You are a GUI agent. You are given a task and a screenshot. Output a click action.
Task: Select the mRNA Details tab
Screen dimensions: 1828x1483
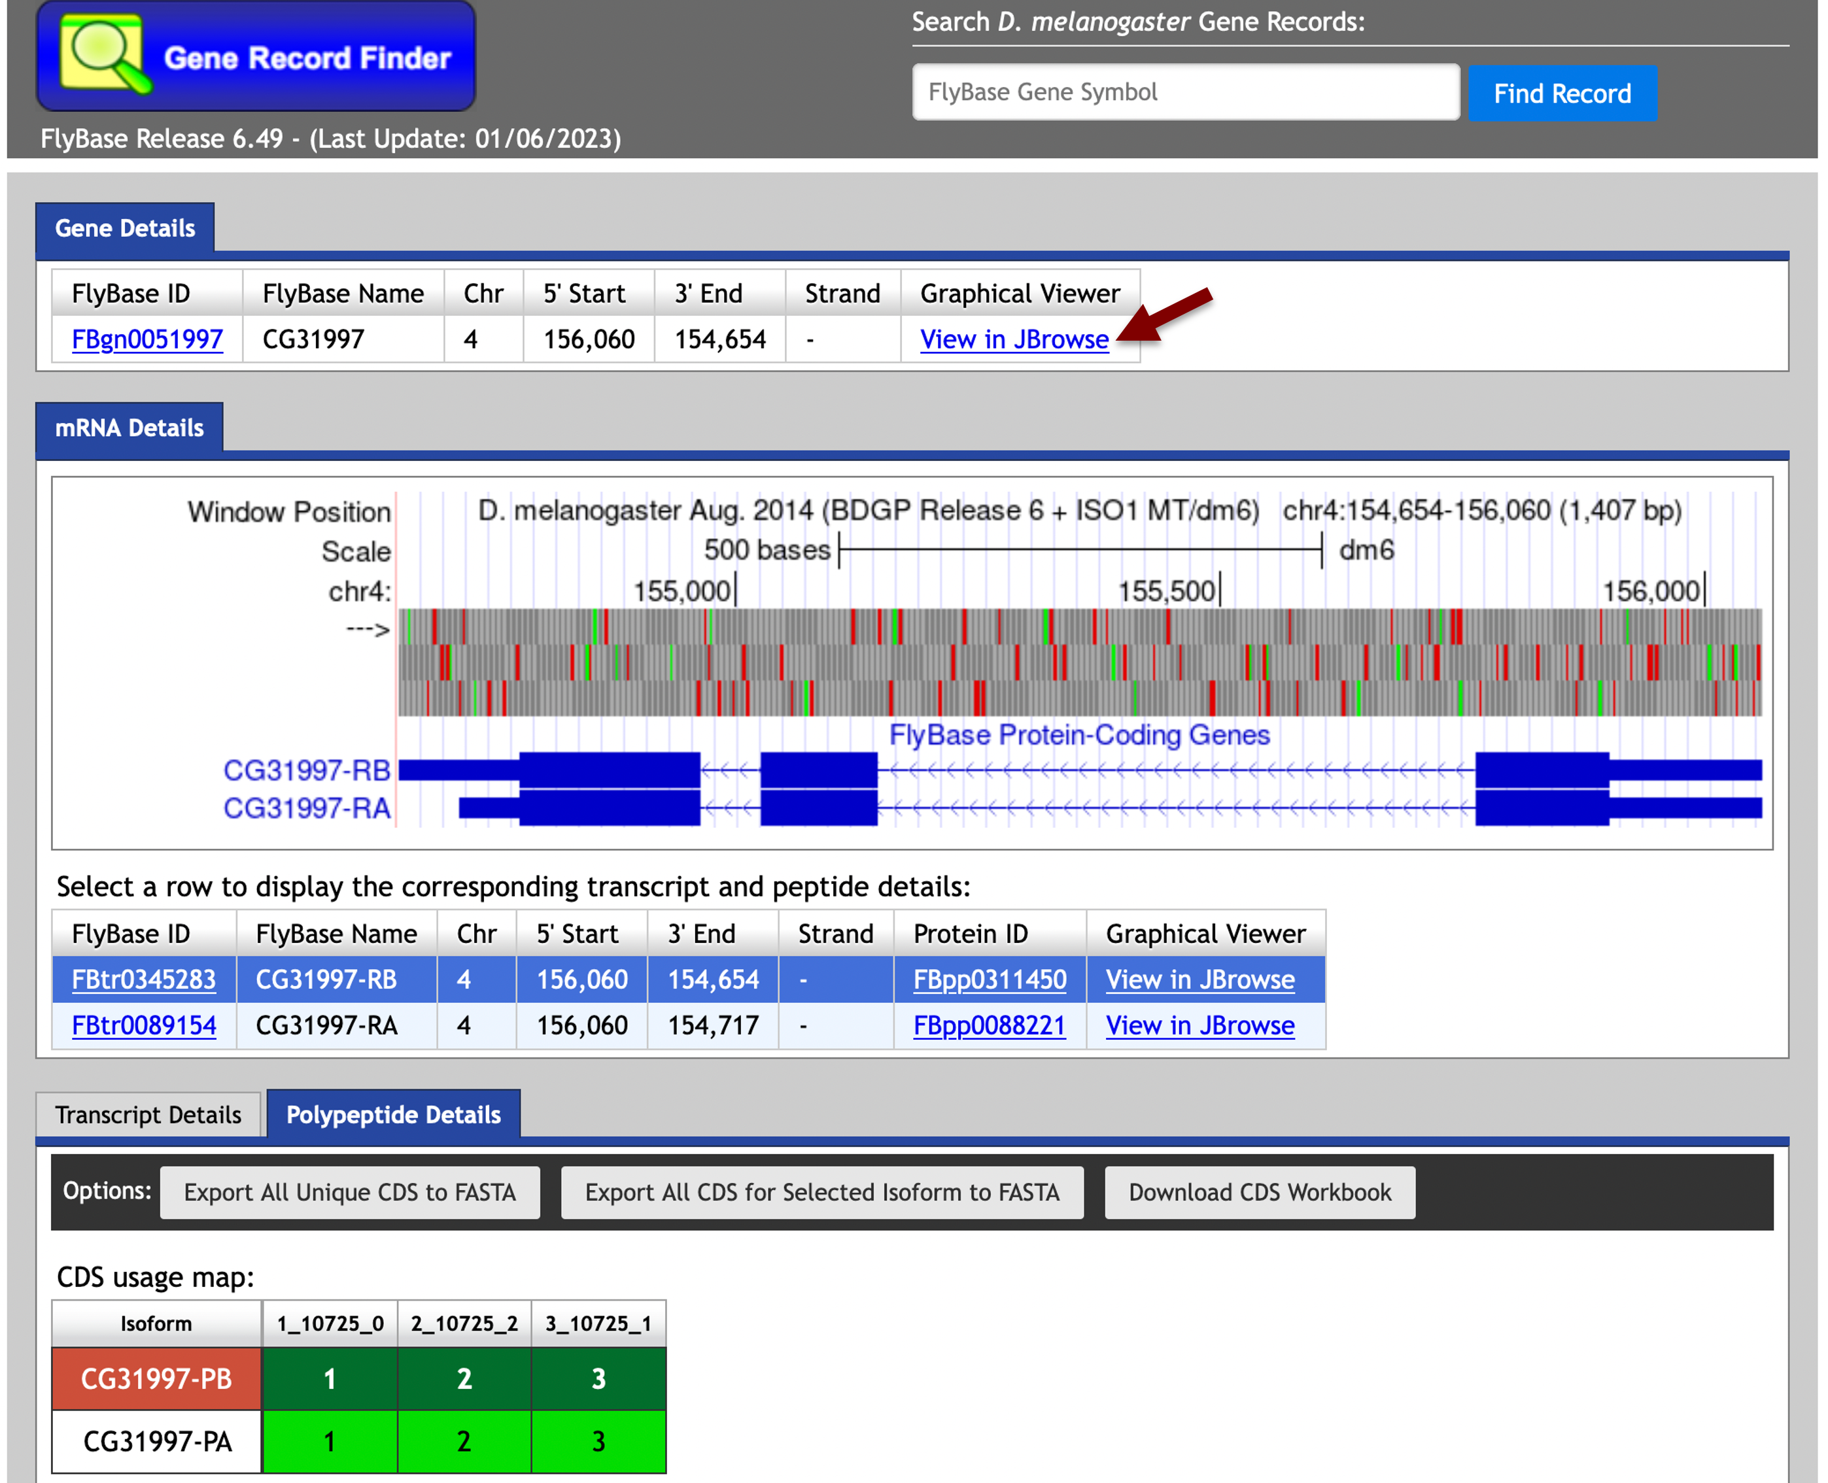(129, 428)
